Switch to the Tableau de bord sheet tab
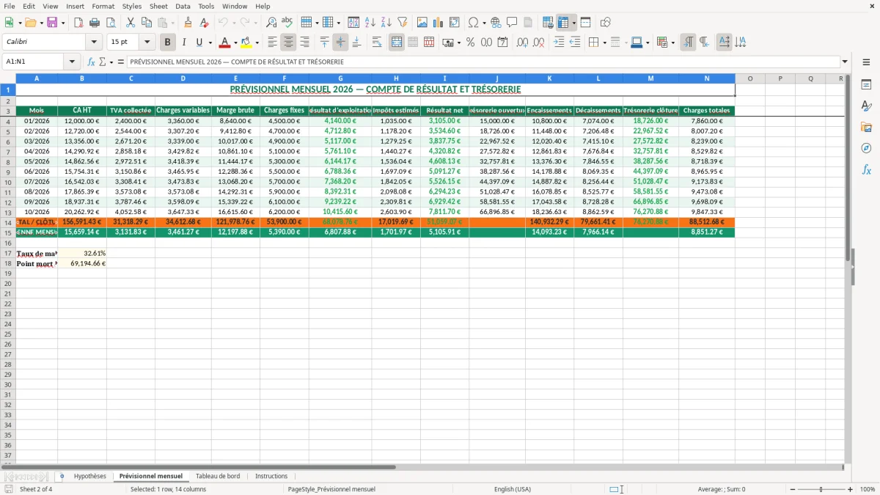The image size is (880, 495). pos(218,476)
